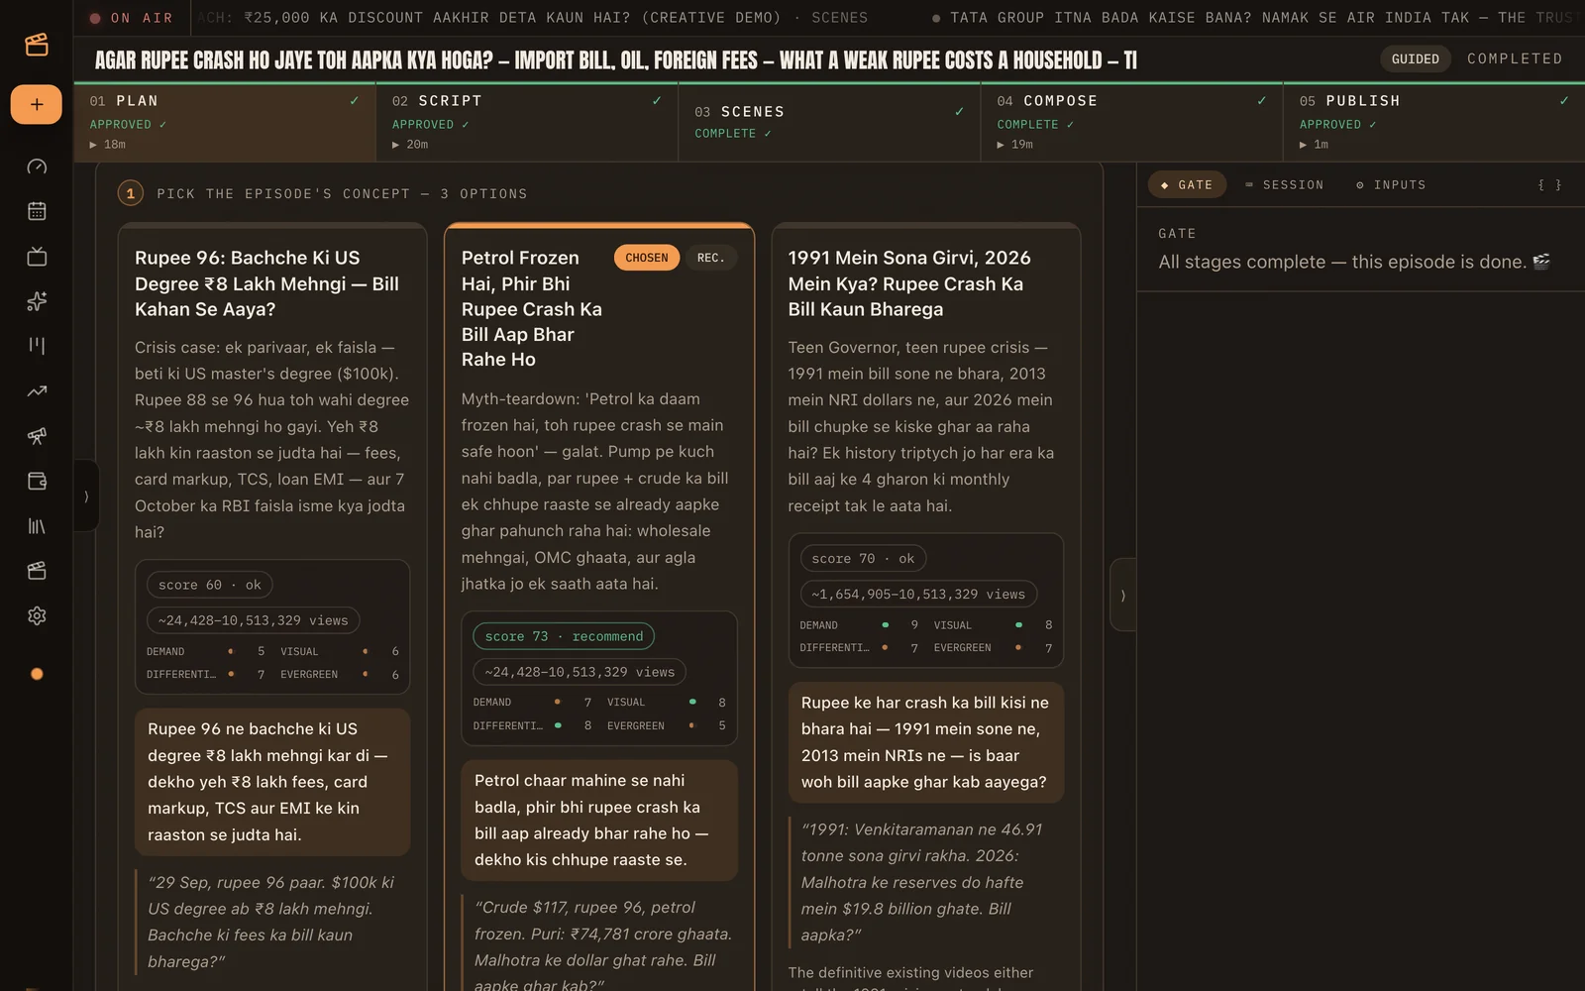Switch to the GATE panel tab
This screenshot has width=1585, height=991.
click(x=1187, y=185)
